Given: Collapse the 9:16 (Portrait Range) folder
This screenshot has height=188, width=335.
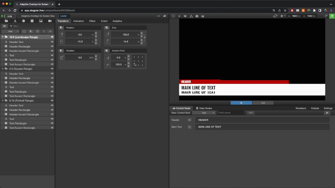Looking at the screenshot, I should coord(3,101).
